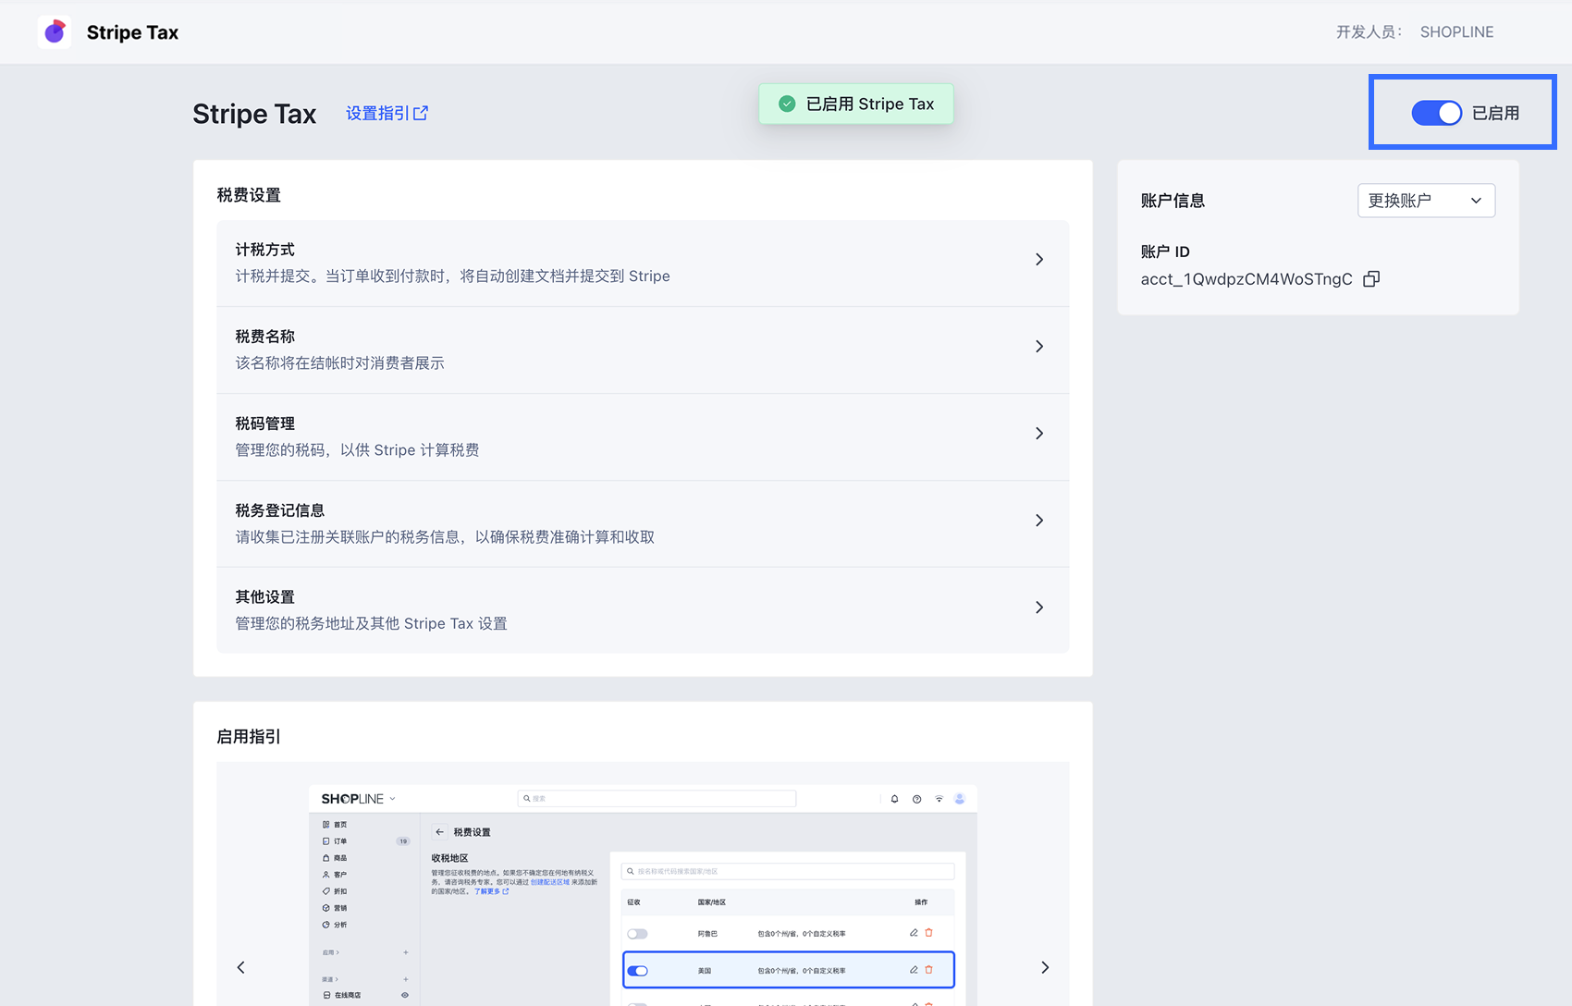Viewport: 1572px width, 1006px height.
Task: Click the 启用指引 guide screenshot image
Action: pyautogui.click(x=643, y=895)
